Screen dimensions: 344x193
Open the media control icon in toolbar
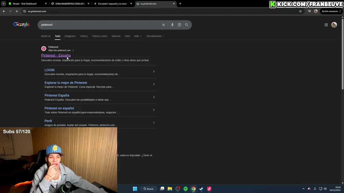pyautogui.click(x=309, y=11)
